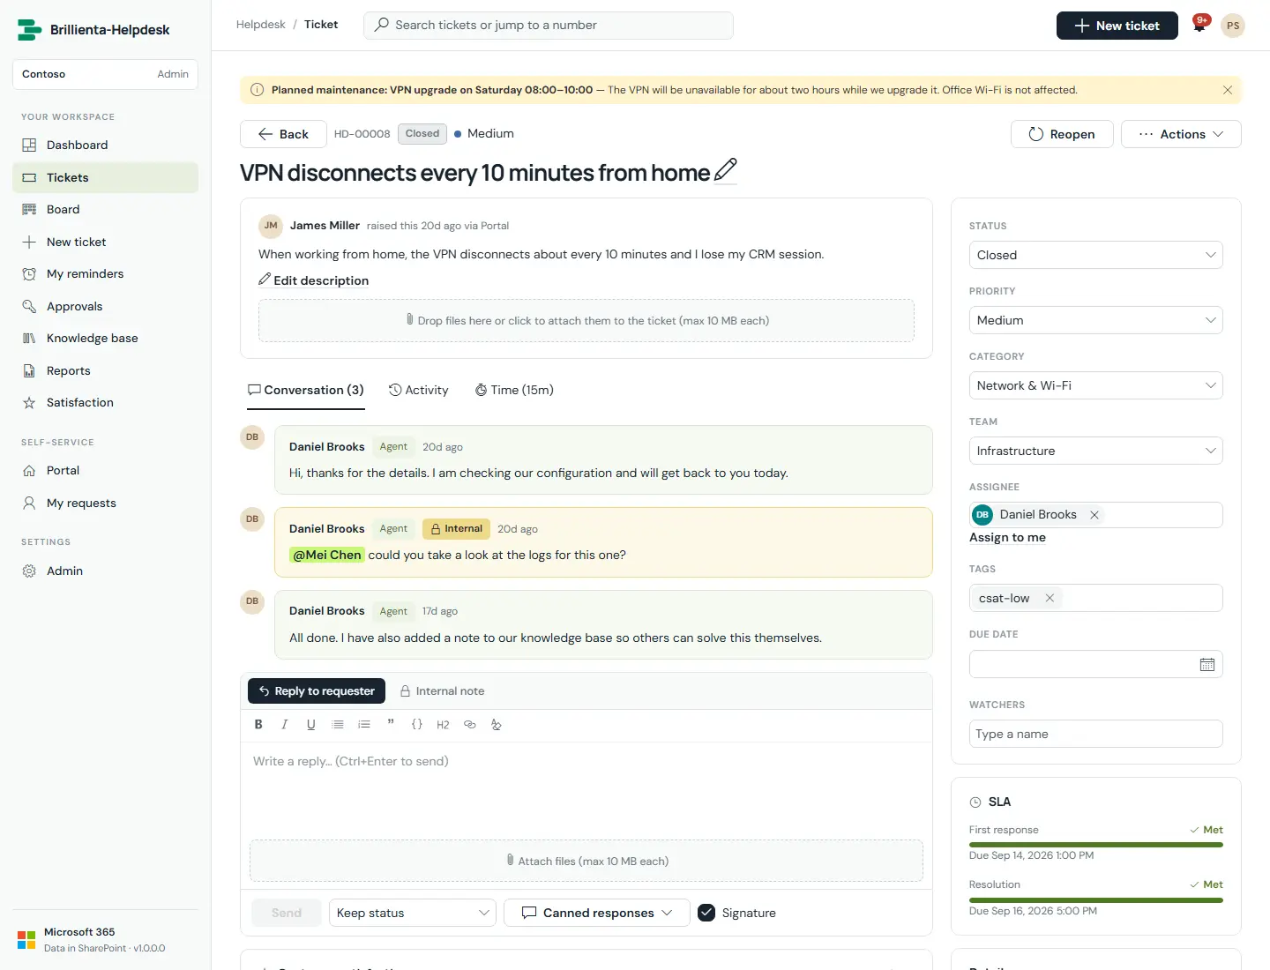
Task: Open the Status dropdown showing Closed
Action: [x=1095, y=255]
